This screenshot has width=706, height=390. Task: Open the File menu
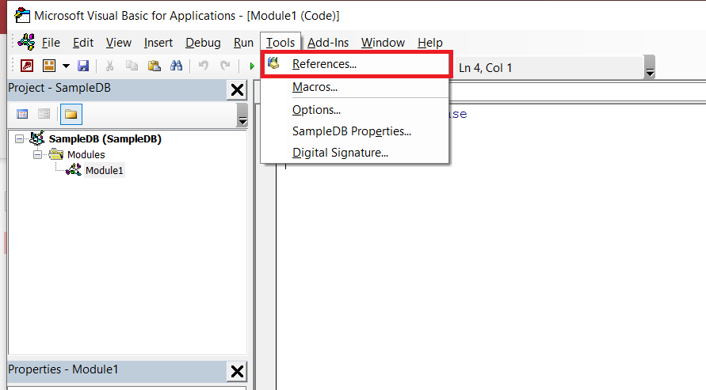click(51, 43)
